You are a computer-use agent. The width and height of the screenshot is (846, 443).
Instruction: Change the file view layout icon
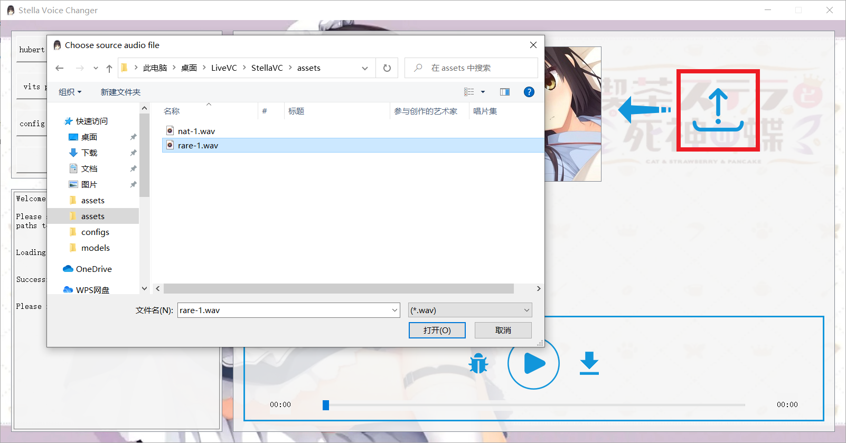pos(469,92)
